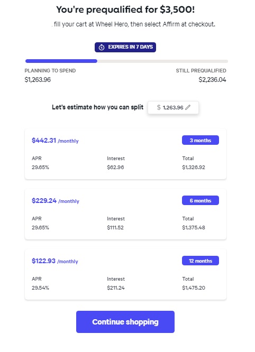Click the filled blue part of spending progress bar
Viewport: 255px width, 352px height.
coord(61,61)
